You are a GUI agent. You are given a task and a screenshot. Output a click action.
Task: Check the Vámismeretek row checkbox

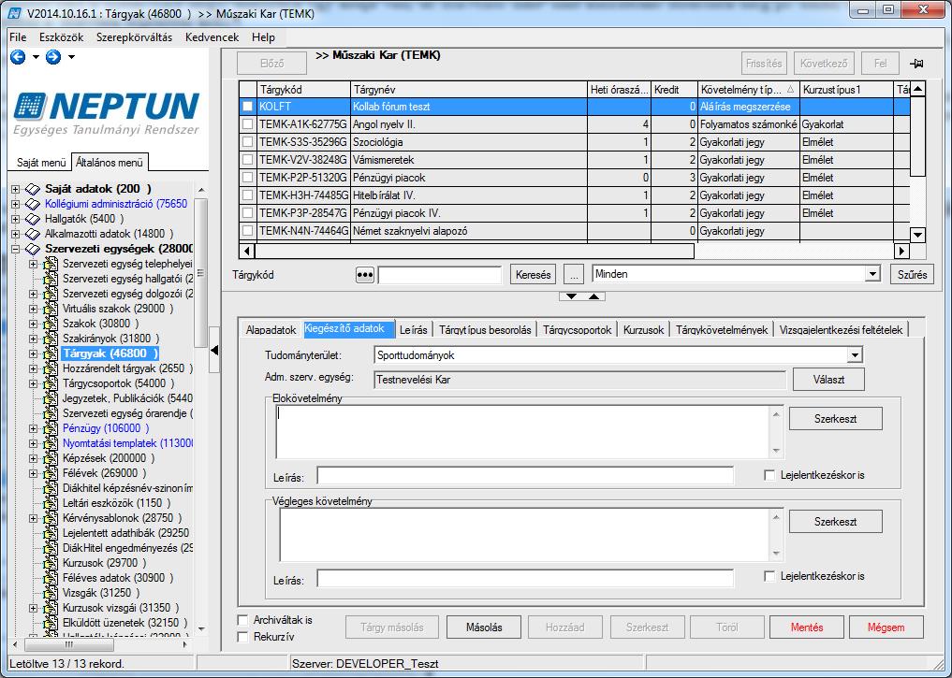point(248,160)
